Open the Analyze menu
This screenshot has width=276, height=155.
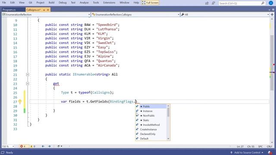84,3
